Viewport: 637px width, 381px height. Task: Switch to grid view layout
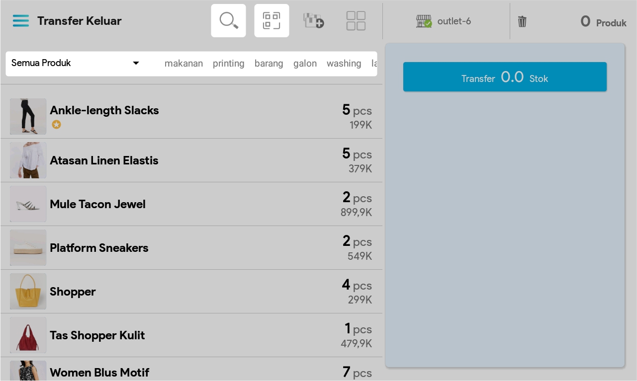point(356,21)
